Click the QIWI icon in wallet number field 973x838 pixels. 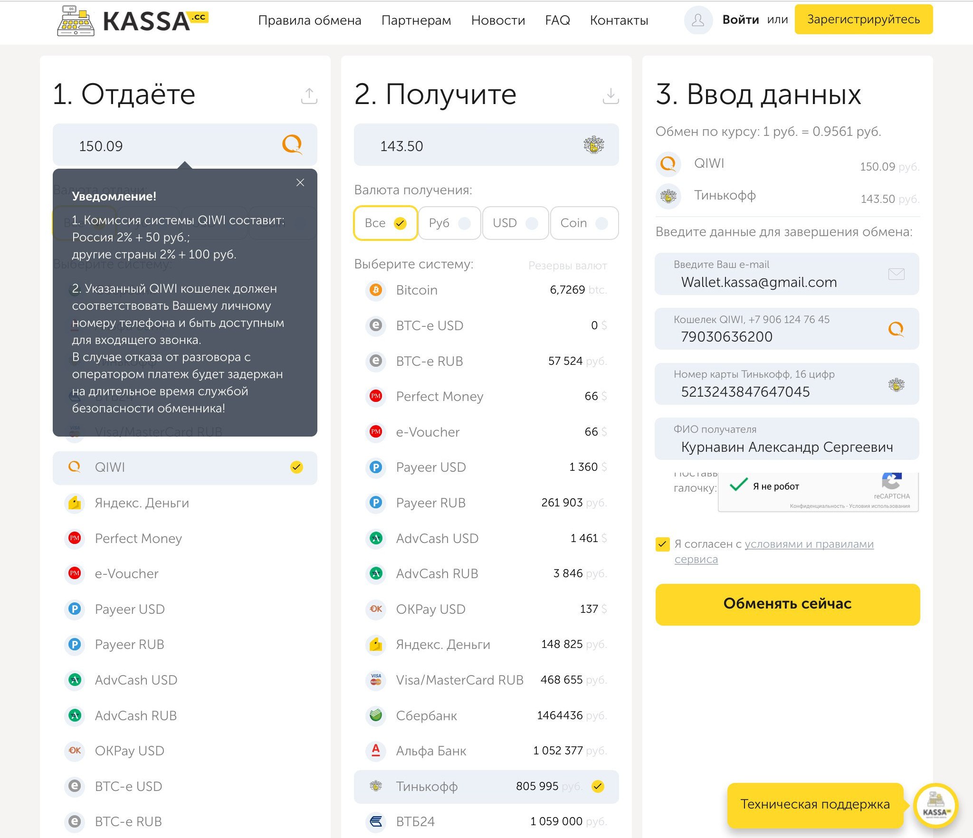(x=896, y=329)
